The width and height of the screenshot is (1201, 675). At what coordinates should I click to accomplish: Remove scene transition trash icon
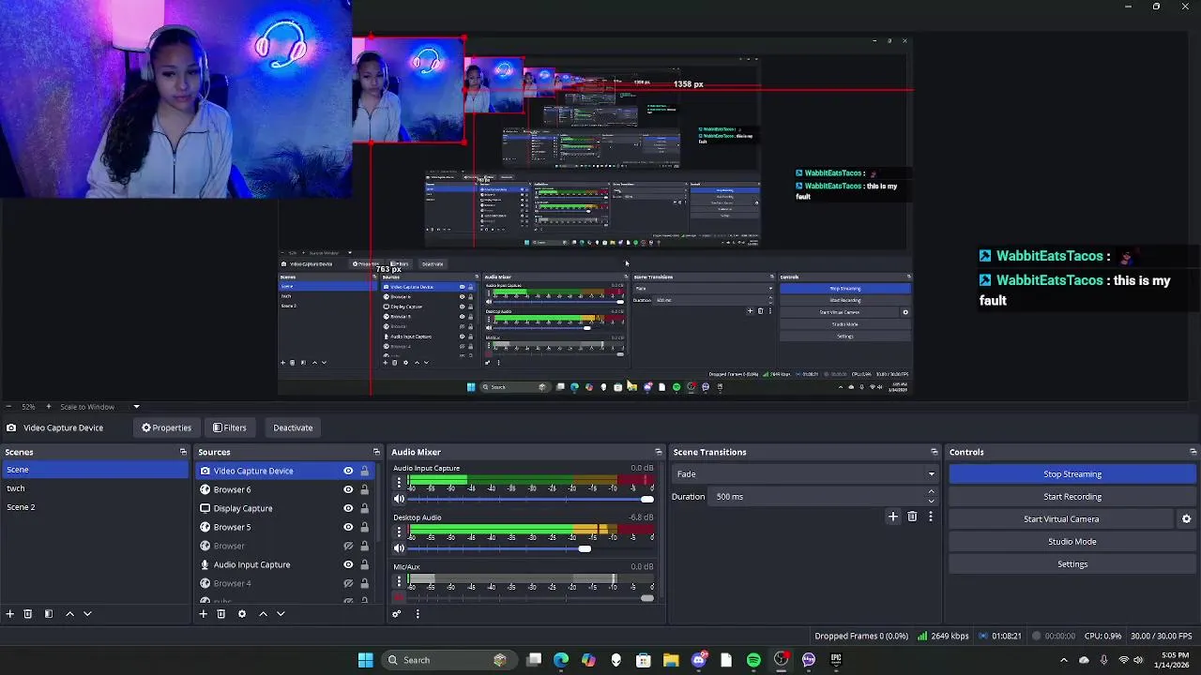click(912, 517)
